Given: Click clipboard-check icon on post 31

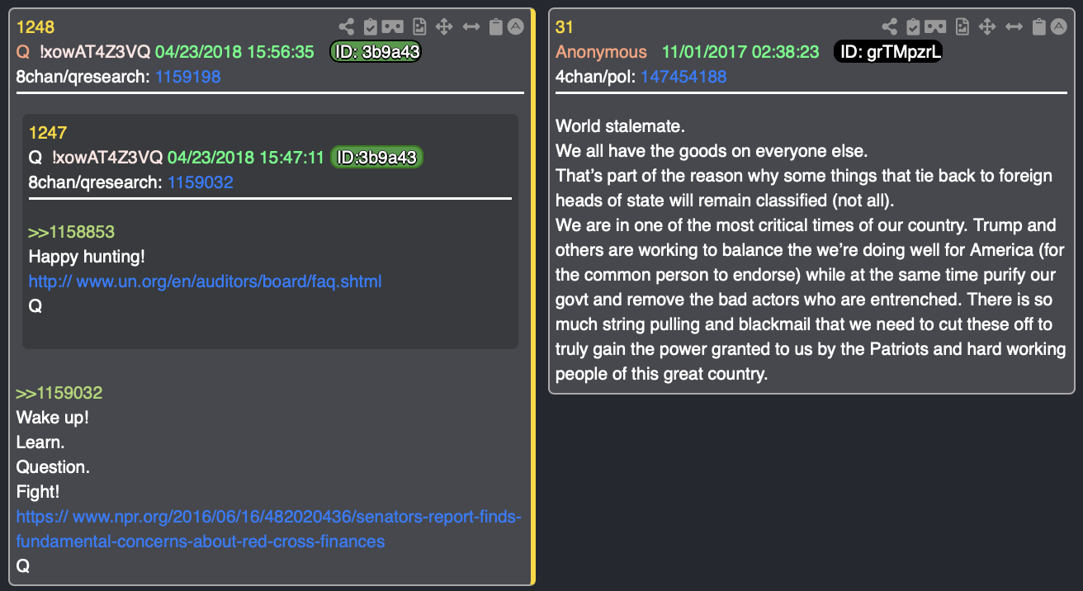Looking at the screenshot, I should pyautogui.click(x=912, y=26).
